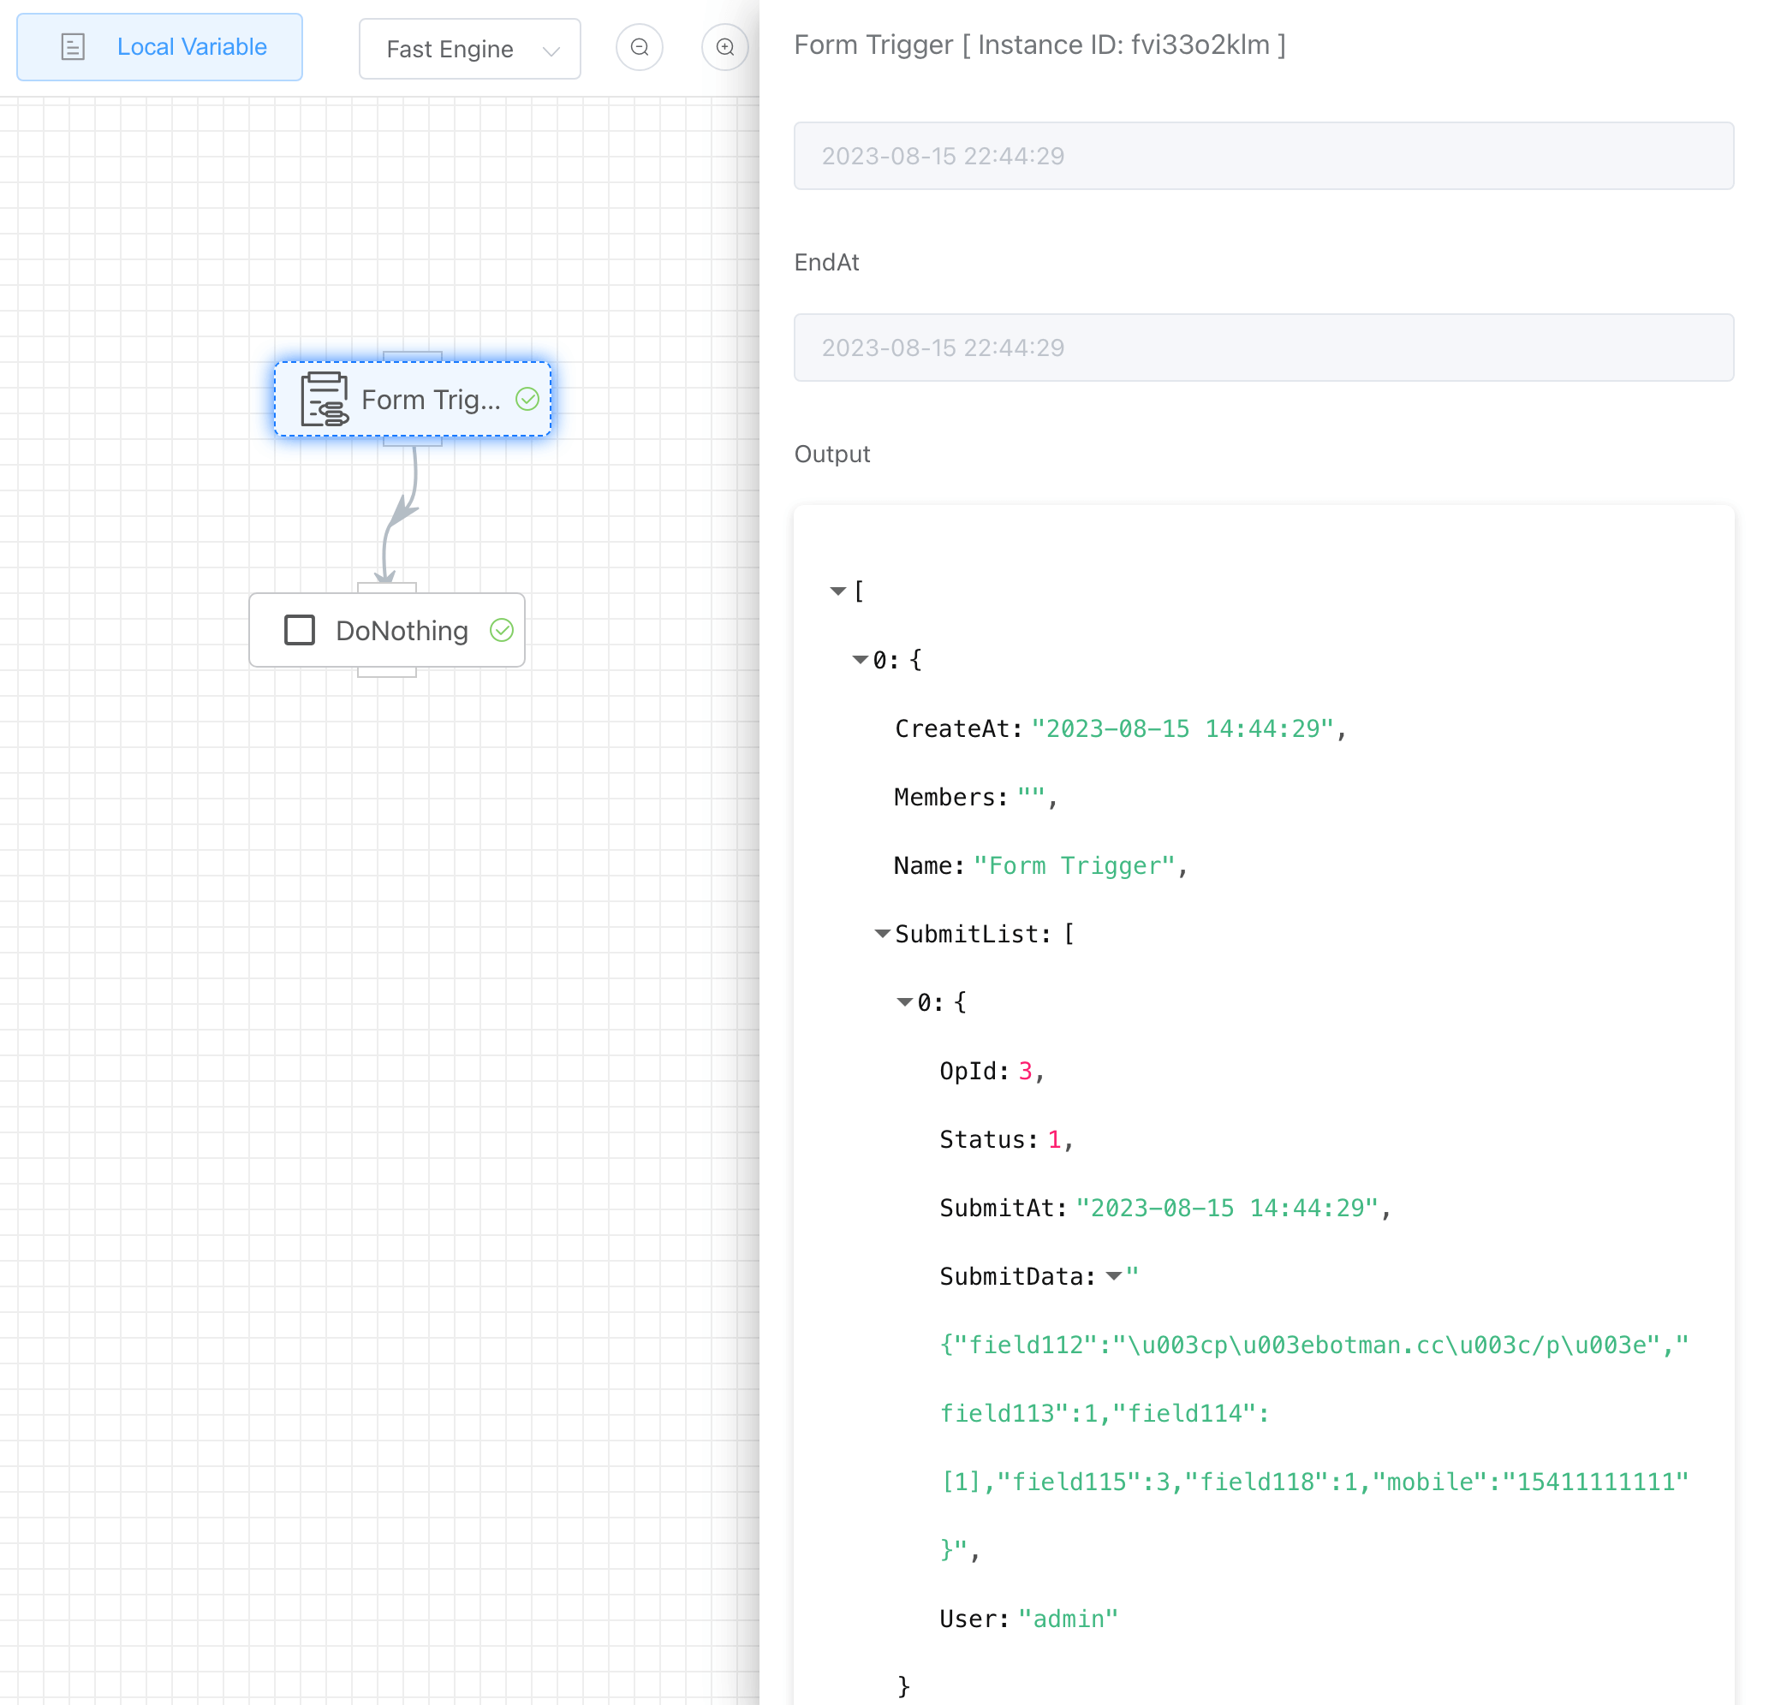The width and height of the screenshot is (1769, 1705).
Task: Click the "field113":1,"field114": text line
Action: [x=1105, y=1413]
